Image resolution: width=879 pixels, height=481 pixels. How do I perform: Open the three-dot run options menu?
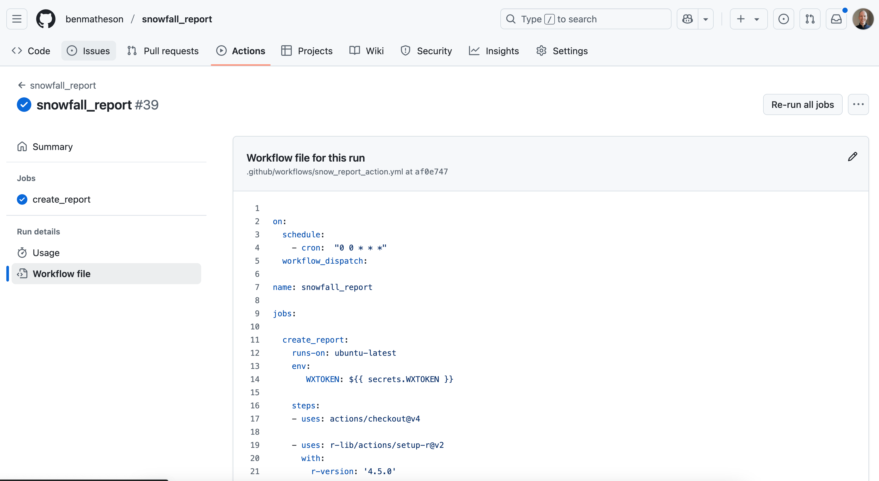click(858, 105)
